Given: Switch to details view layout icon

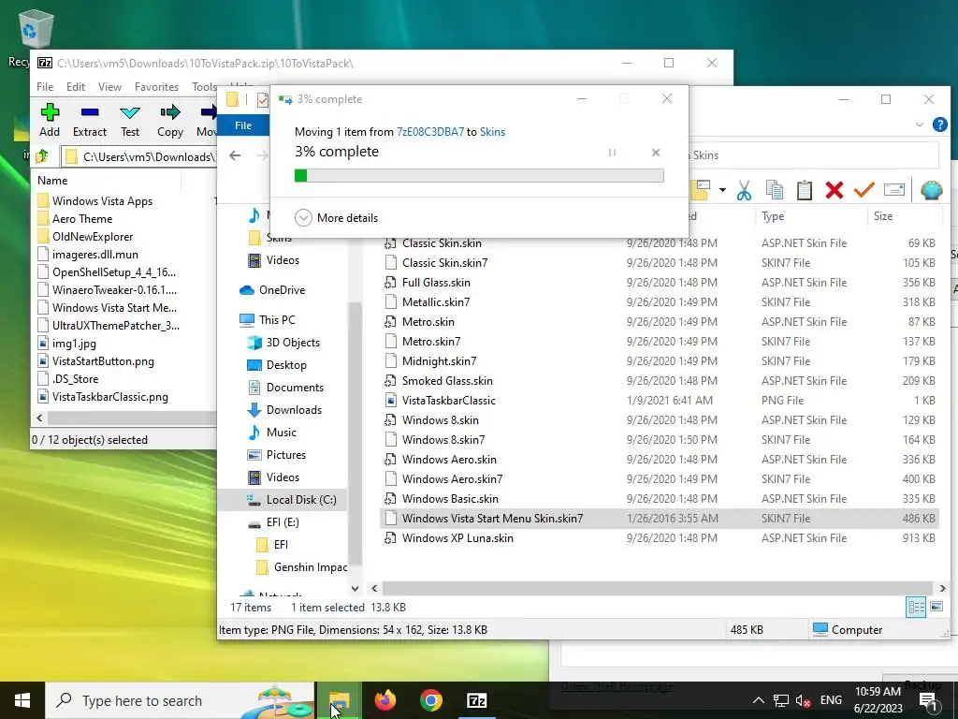Looking at the screenshot, I should 916,607.
